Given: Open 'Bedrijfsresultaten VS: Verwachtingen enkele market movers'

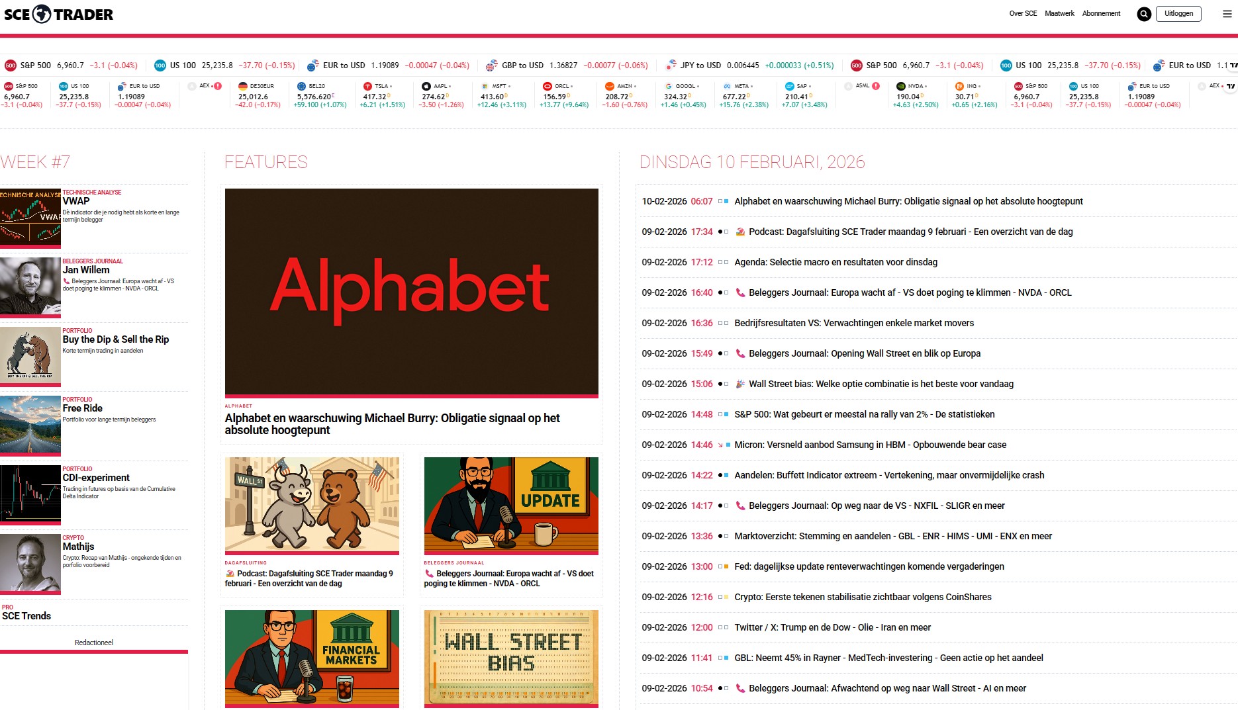Looking at the screenshot, I should 854,323.
